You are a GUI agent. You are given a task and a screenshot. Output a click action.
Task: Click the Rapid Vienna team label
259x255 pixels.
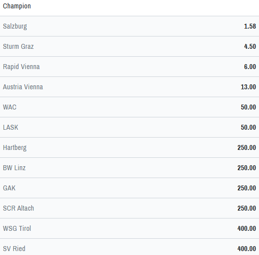(21, 67)
